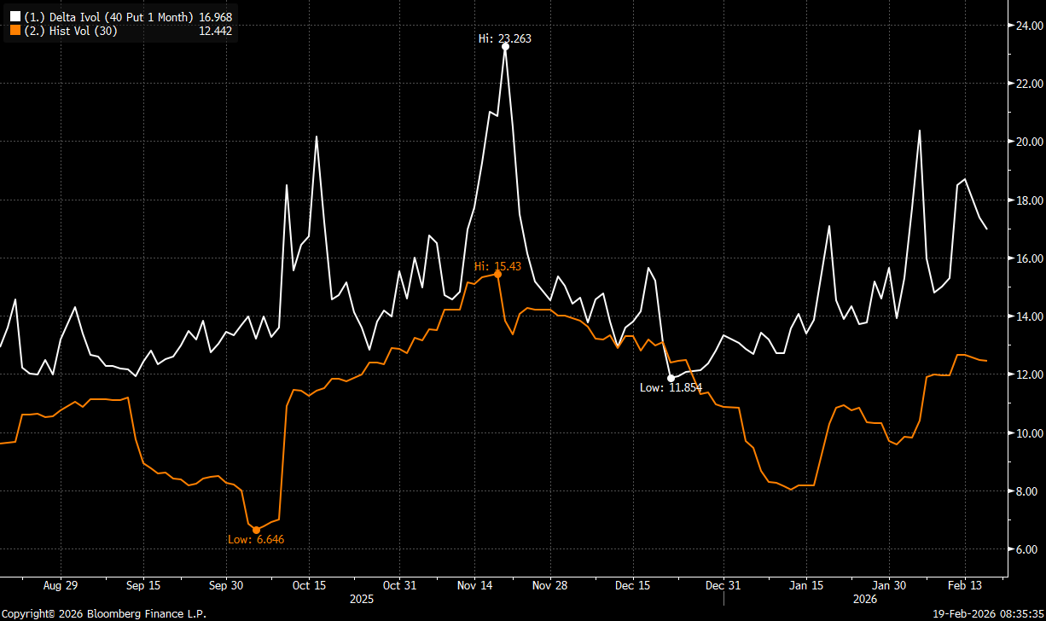The image size is (1046, 621).
Task: Click the "Jan 30" date label
Action: (x=889, y=586)
